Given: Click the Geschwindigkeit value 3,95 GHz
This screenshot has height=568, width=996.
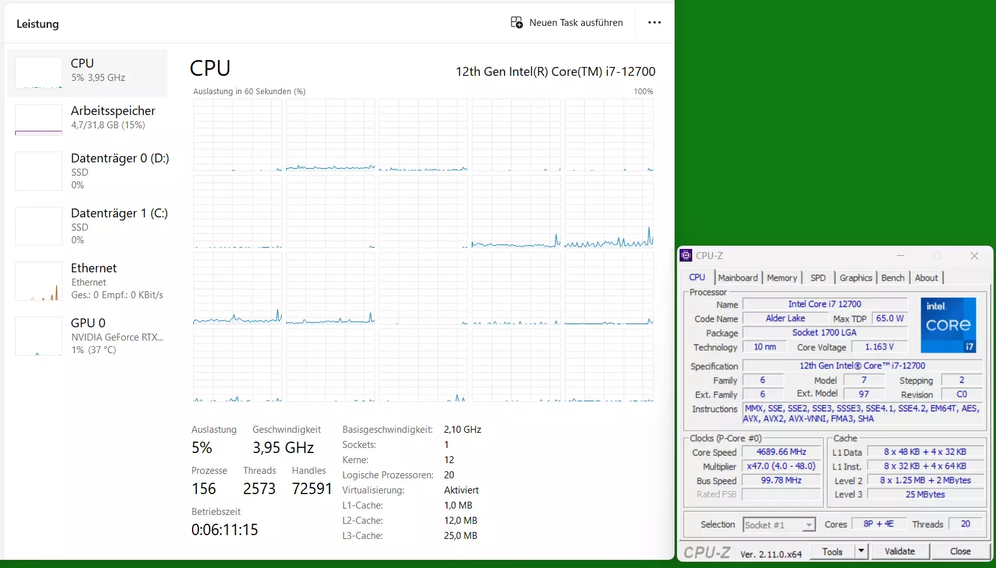Looking at the screenshot, I should pyautogui.click(x=284, y=448).
